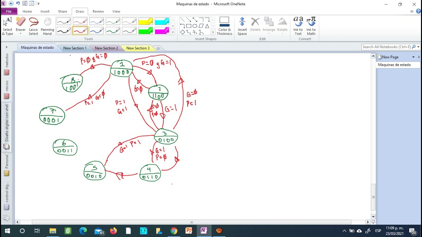Open the New Section 2 tab
This screenshot has height=237, width=422.
106,48
